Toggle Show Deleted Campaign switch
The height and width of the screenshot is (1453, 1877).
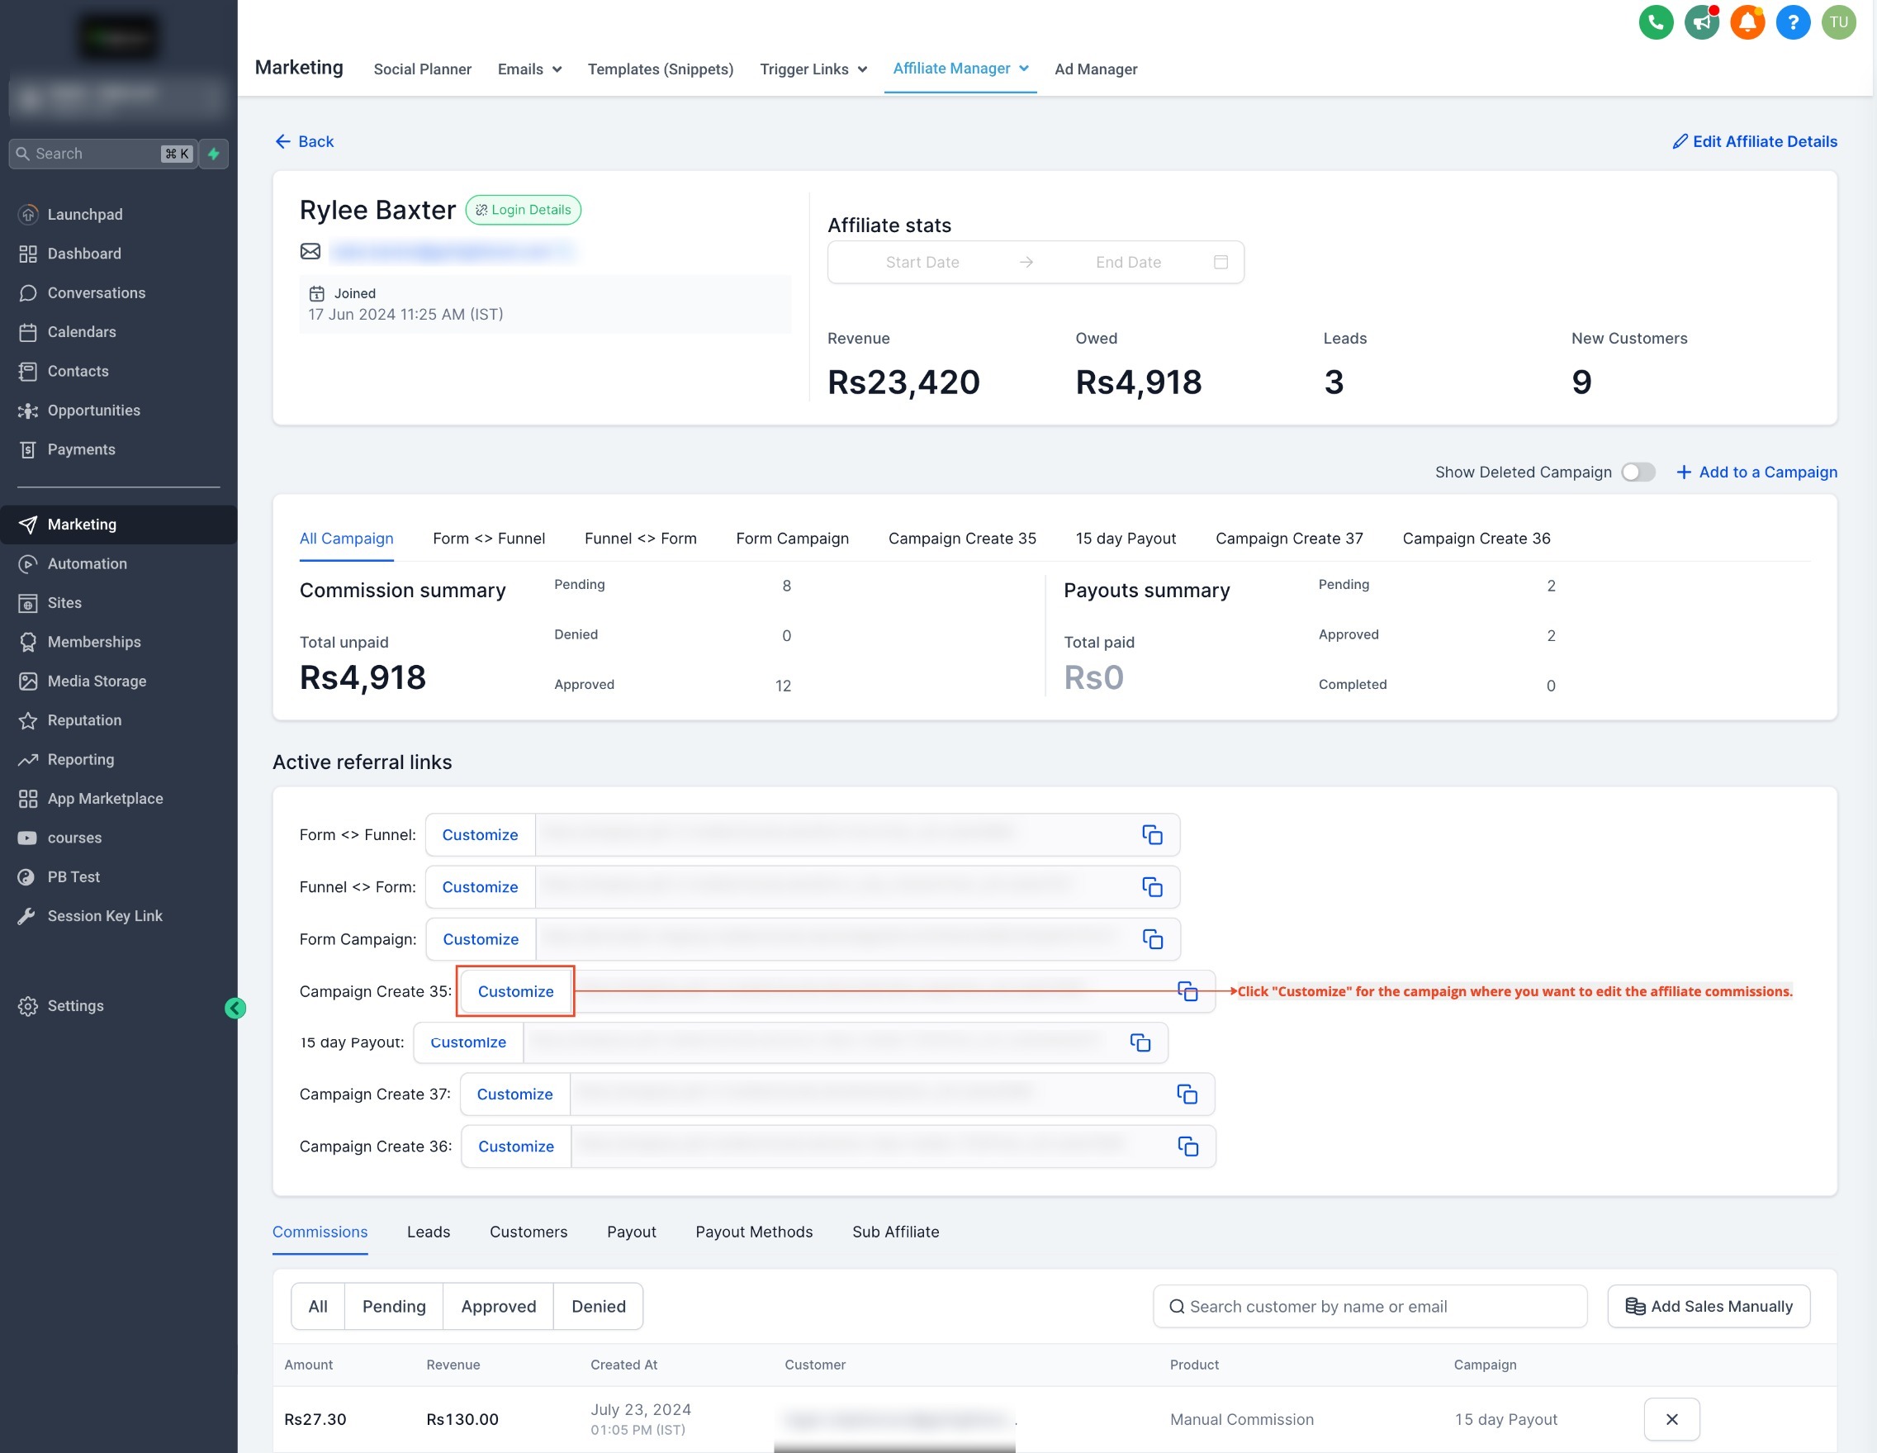click(1638, 472)
